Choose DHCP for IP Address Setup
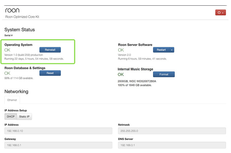Image resolution: width=231 pixels, height=153 pixels. pos(11,117)
